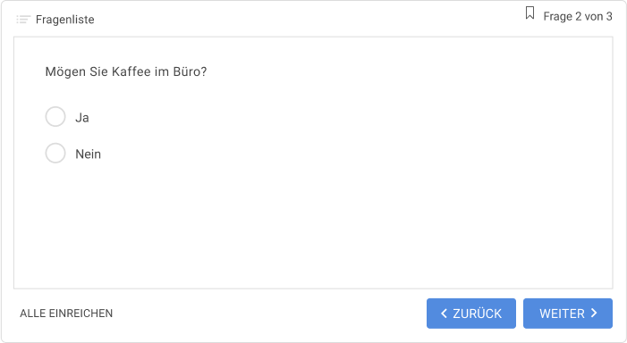Click the word WEITER on the blue button

(x=562, y=314)
